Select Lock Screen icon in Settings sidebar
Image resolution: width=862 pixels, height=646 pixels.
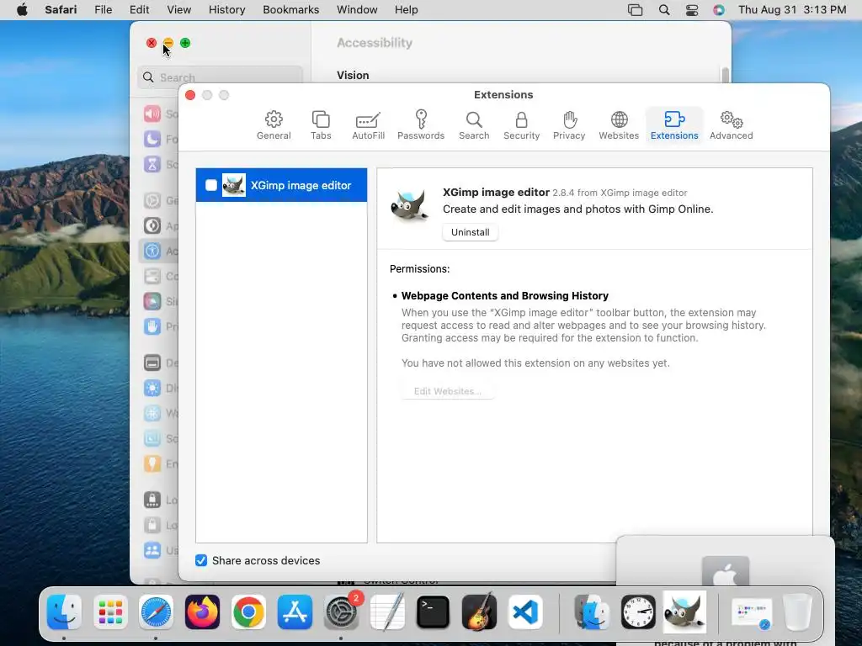(152, 500)
